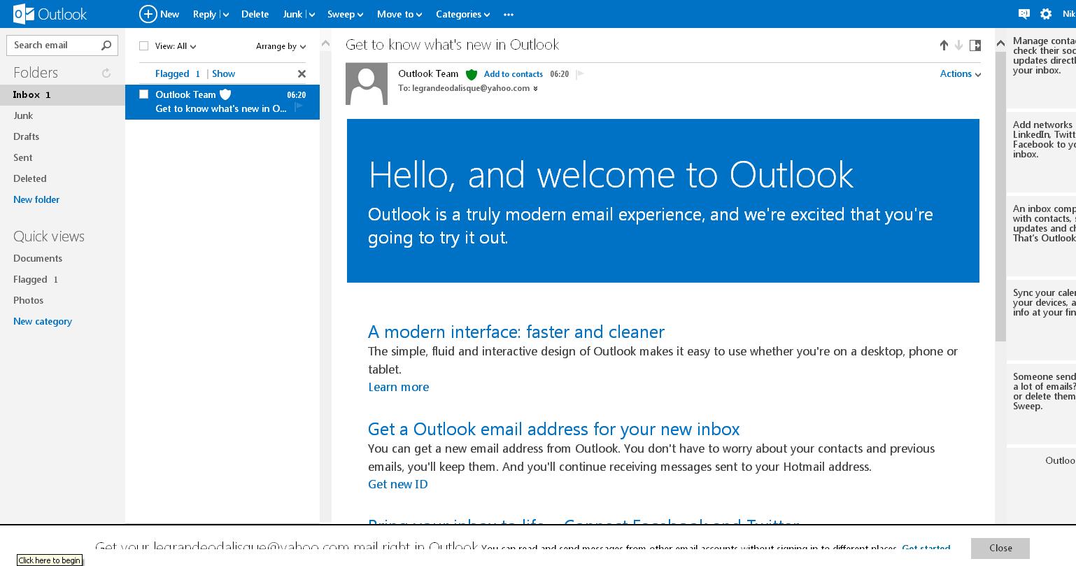Open the Photos quick view

point(28,300)
